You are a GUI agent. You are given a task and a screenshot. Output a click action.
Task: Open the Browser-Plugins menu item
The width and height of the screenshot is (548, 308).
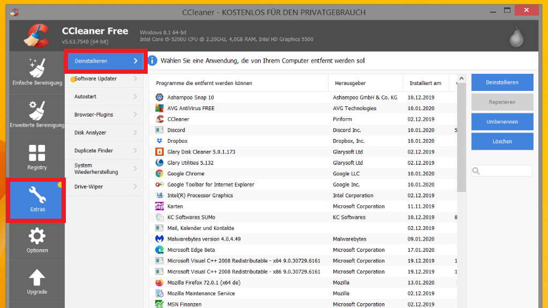94,114
